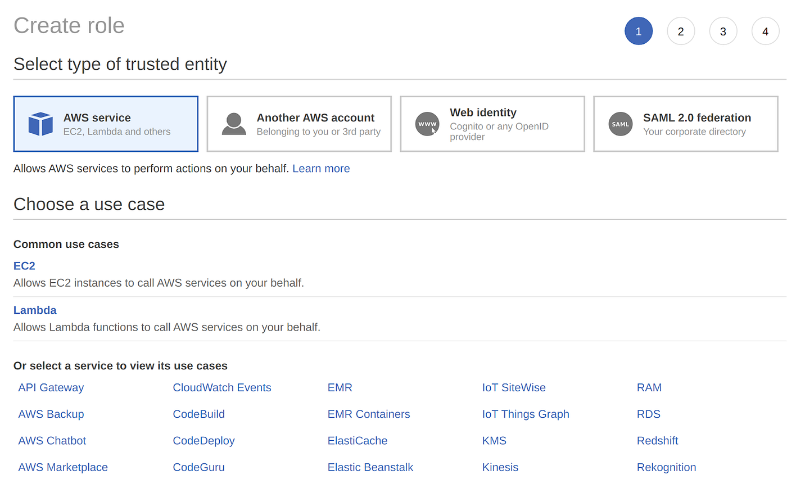The height and width of the screenshot is (479, 787).
Task: Click the SAML federation badge icon
Action: [x=621, y=124]
